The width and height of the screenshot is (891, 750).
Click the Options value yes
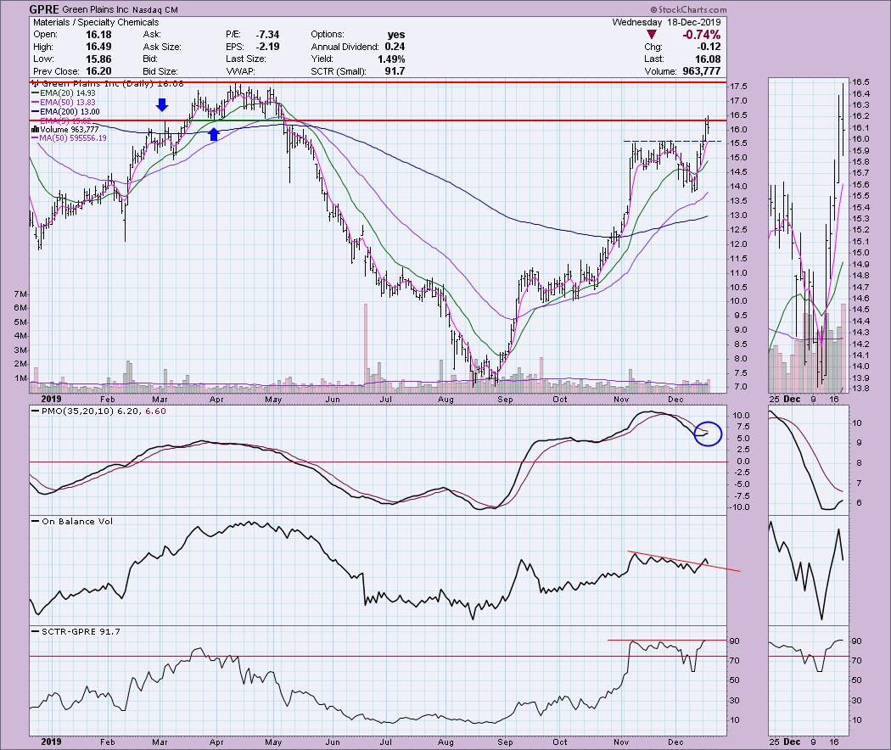pyautogui.click(x=396, y=35)
